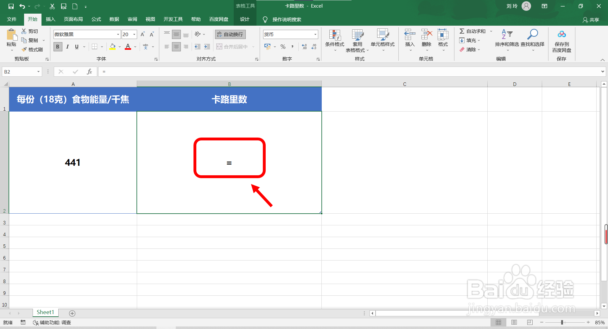Image resolution: width=608 pixels, height=329 pixels.
Task: Increase decimal places icon
Action: [304, 47]
